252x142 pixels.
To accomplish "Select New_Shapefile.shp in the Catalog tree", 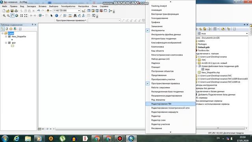I will click(210, 73).
